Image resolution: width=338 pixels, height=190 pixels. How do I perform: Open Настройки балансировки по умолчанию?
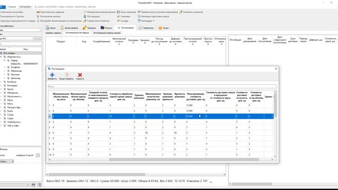point(59,21)
